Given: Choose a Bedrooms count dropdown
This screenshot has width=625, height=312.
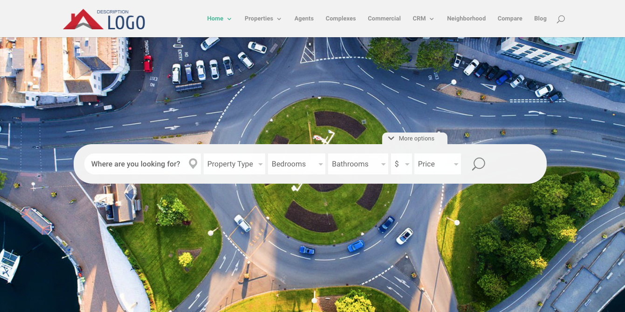Looking at the screenshot, I should [296, 164].
